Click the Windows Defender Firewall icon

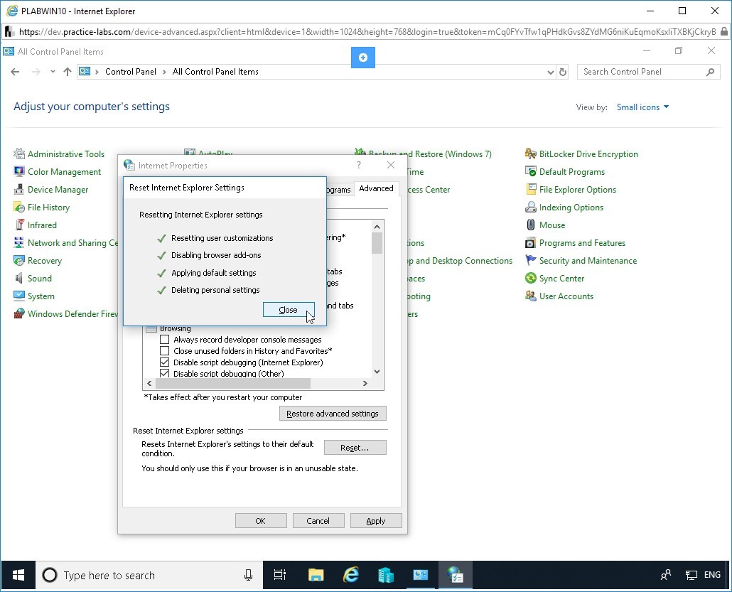19,313
